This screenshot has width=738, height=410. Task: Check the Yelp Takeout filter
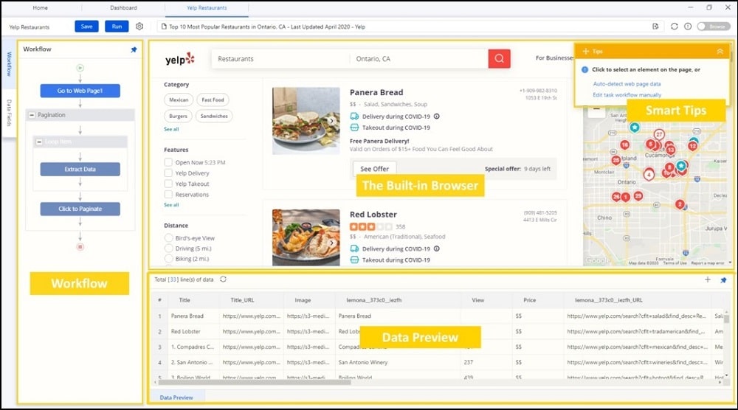click(x=168, y=184)
